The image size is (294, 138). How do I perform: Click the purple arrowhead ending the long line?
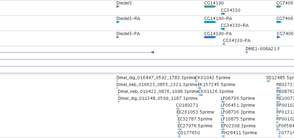point(153,52)
